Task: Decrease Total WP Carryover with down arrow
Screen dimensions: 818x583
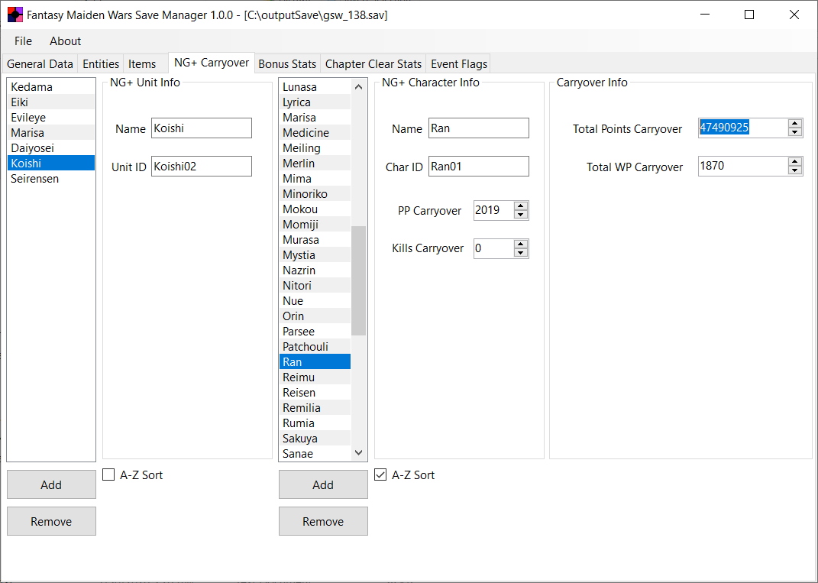Action: pos(794,170)
